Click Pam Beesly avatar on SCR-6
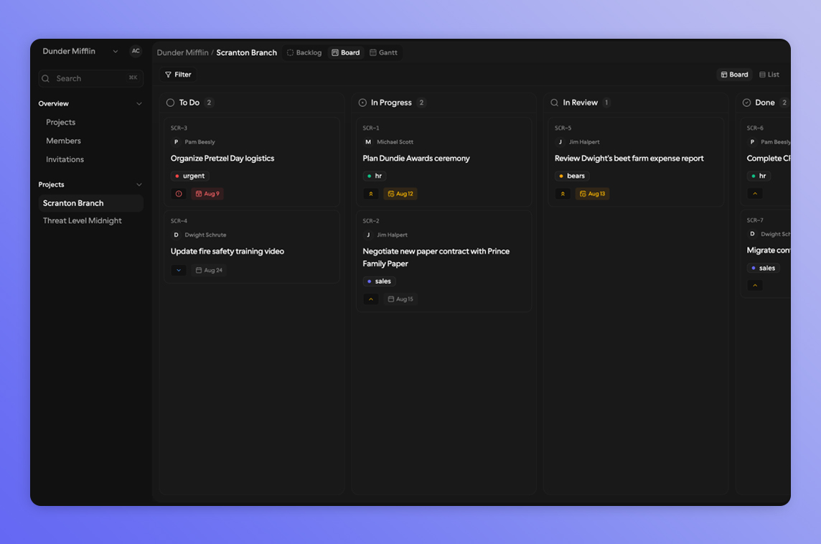Screen dimensions: 821x544 pos(752,142)
